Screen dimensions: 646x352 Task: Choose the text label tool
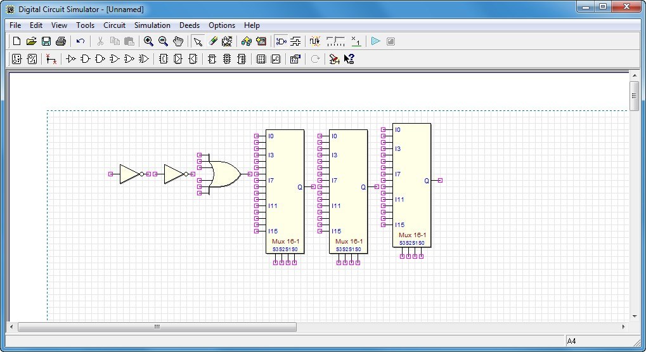click(x=227, y=41)
